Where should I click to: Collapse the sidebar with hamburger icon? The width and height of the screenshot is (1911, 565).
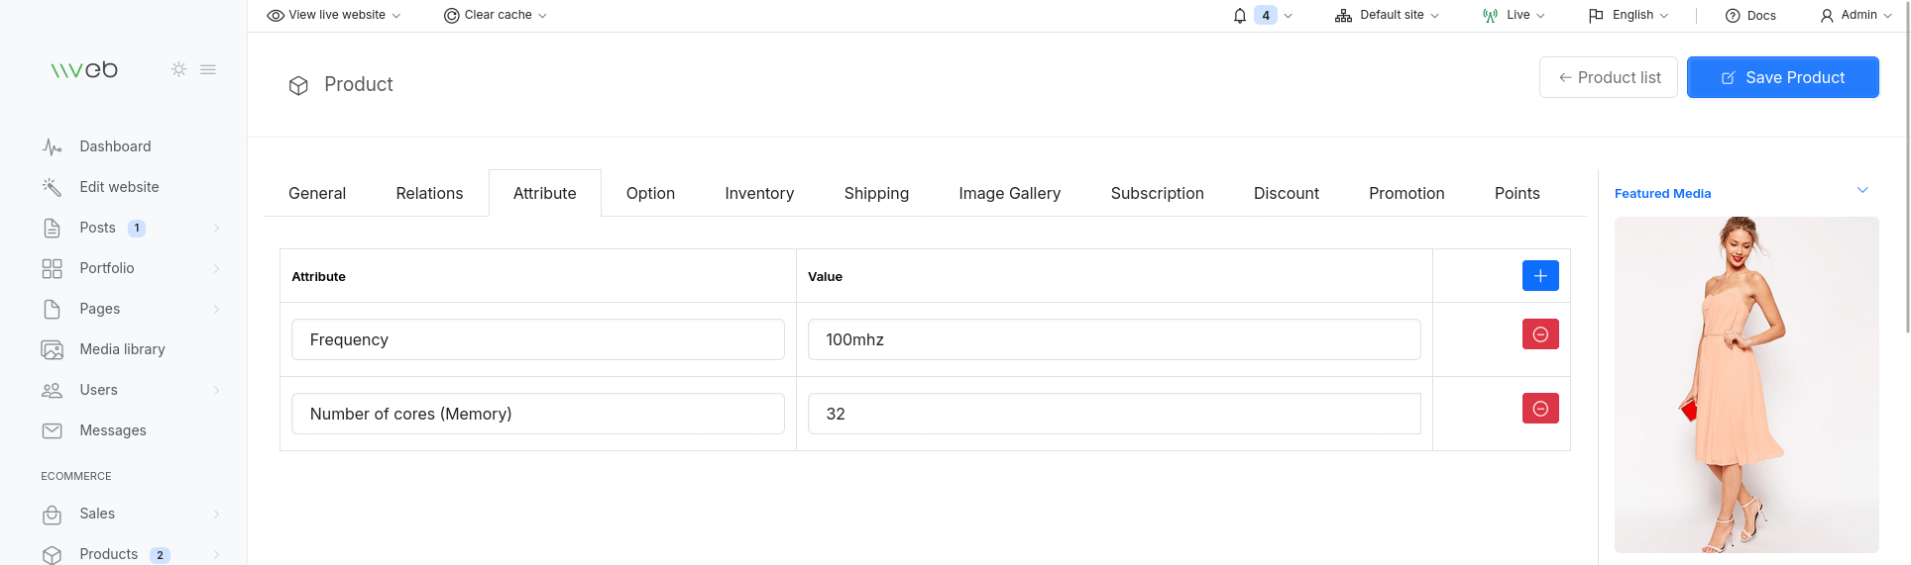[x=208, y=69]
